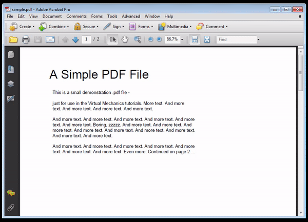Click the scroll down arrow
308x222 pixels.
point(301,213)
